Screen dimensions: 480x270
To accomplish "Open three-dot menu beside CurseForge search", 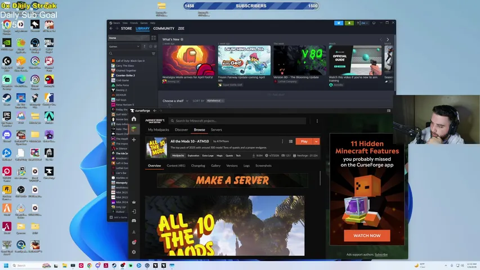I will pyautogui.click(x=317, y=121).
